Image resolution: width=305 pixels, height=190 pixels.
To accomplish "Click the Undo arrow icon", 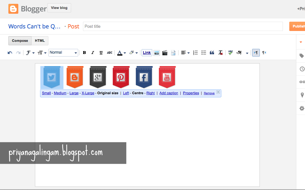I will coord(10,53).
